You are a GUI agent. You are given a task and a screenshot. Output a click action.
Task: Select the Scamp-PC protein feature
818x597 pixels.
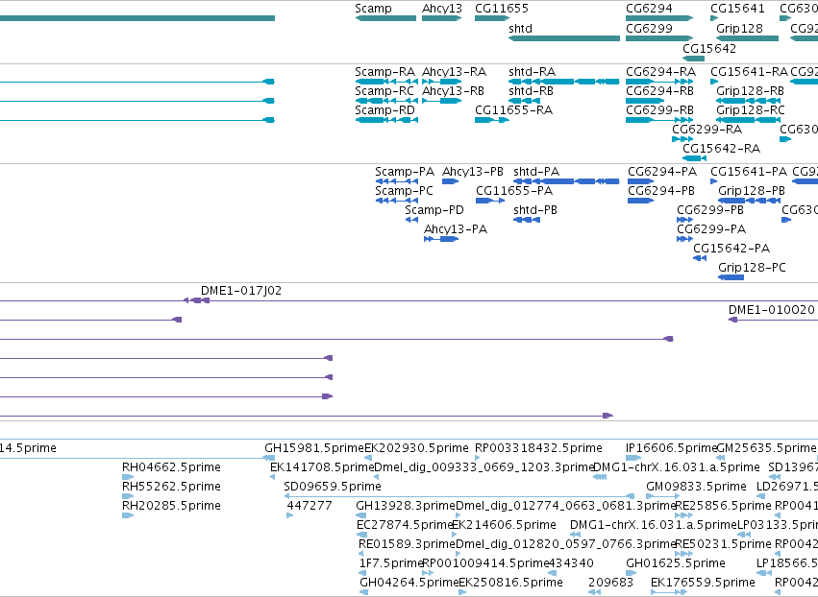pos(396,202)
